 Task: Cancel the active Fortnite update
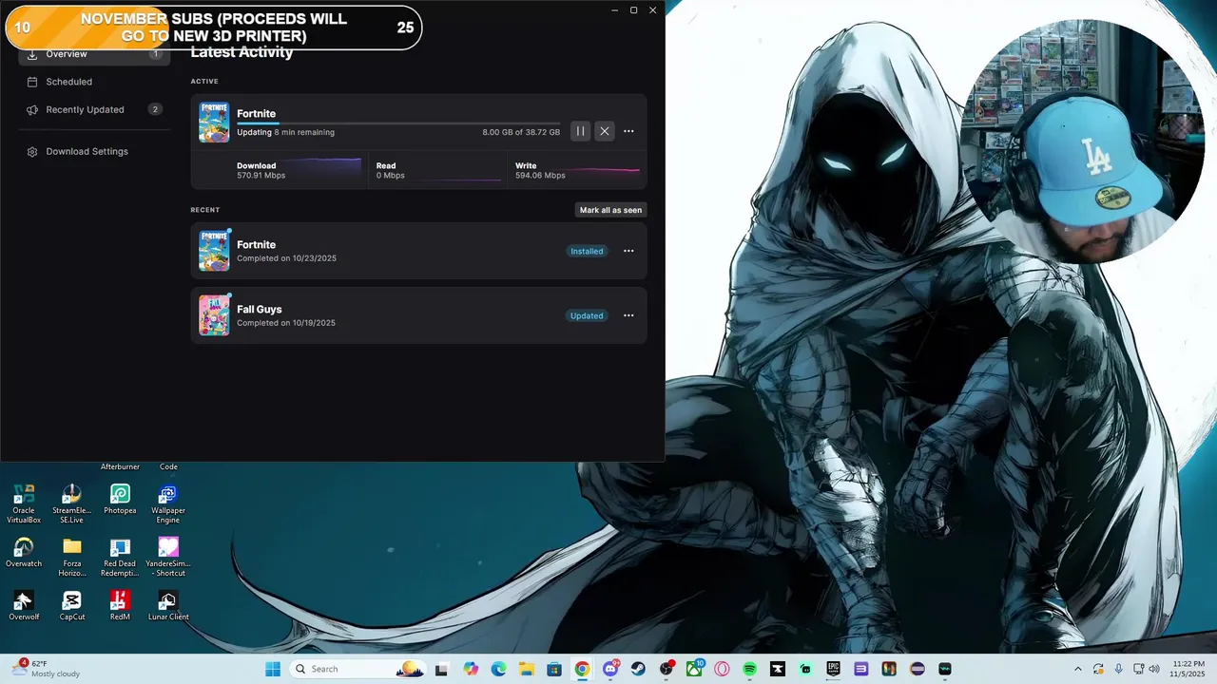pyautogui.click(x=604, y=131)
